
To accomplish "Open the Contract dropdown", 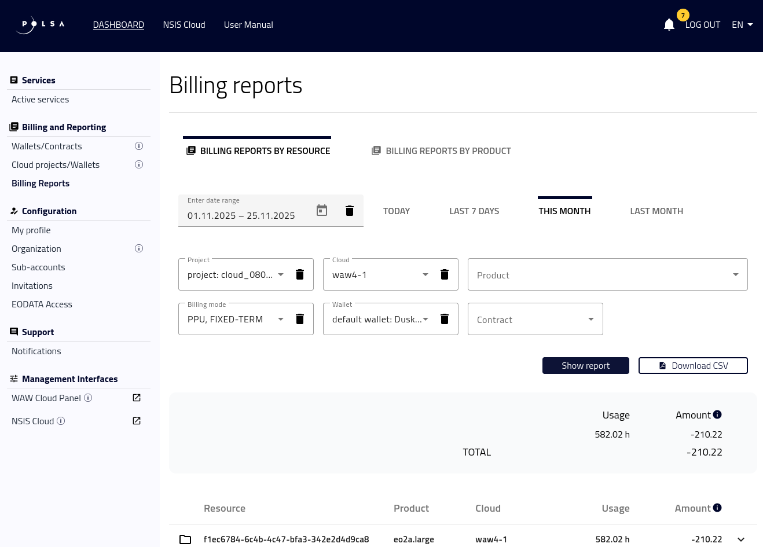I will coord(535,319).
